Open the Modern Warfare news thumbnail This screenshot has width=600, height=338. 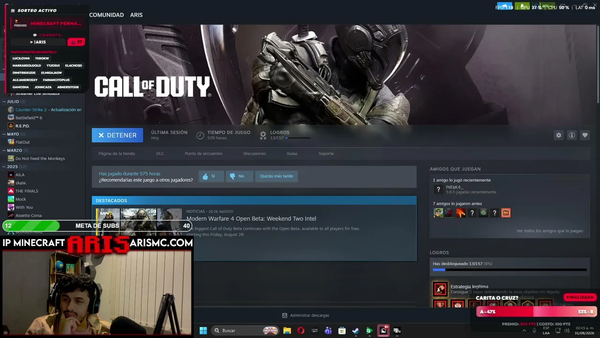[x=139, y=222]
